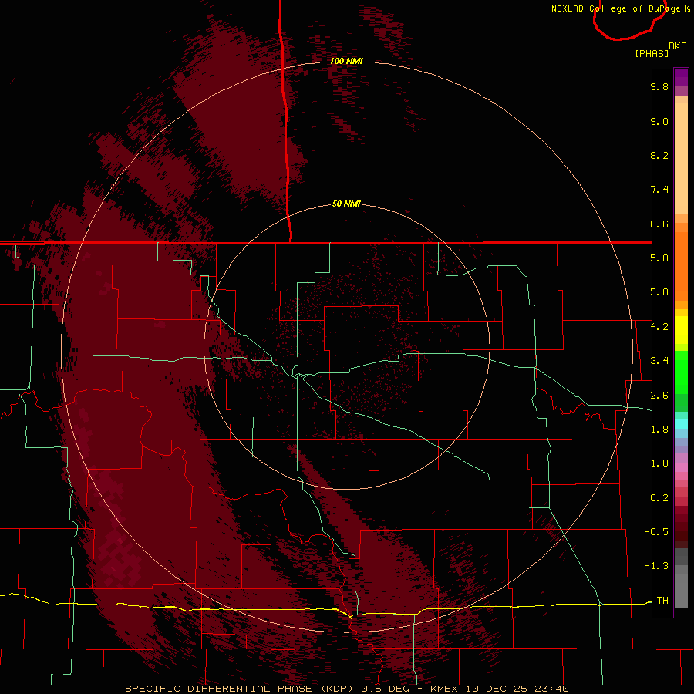The height and width of the screenshot is (694, 694).
Task: Click the "50 NMI" range ring label
Action: tap(346, 204)
